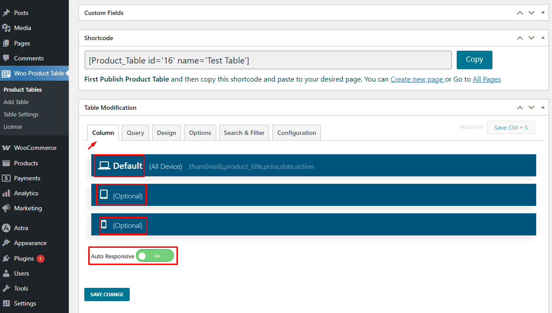Screen dimensions: 552x313
Task: Click the Auto Responsive label
Action: click(x=113, y=256)
